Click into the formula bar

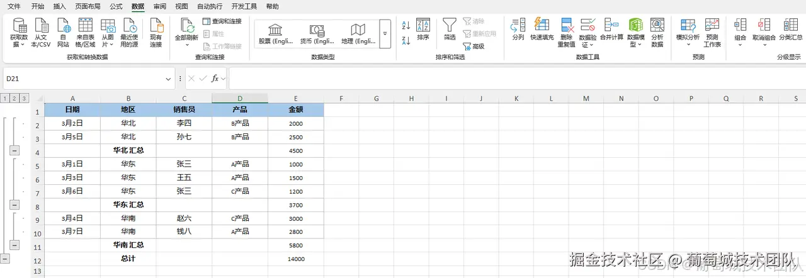pyautogui.click(x=516, y=79)
